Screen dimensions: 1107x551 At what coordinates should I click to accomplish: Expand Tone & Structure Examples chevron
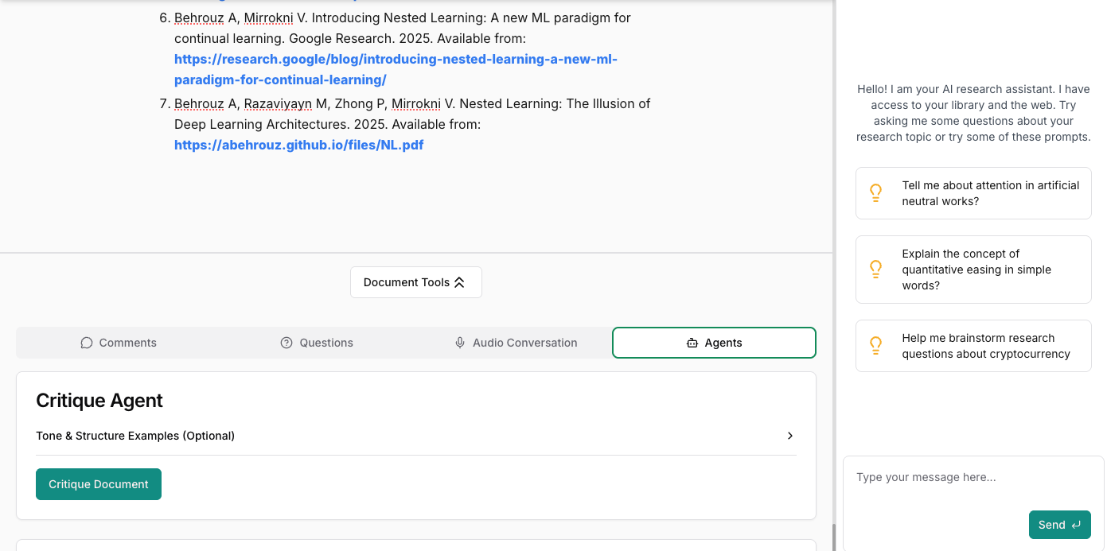[x=789, y=436]
